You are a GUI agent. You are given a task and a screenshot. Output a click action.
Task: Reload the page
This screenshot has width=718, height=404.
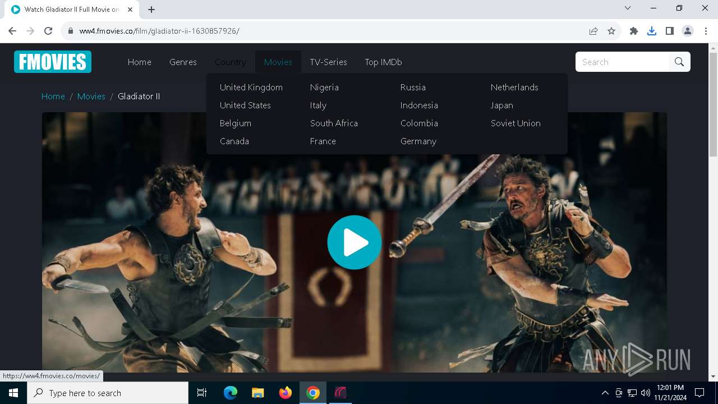[x=48, y=31]
